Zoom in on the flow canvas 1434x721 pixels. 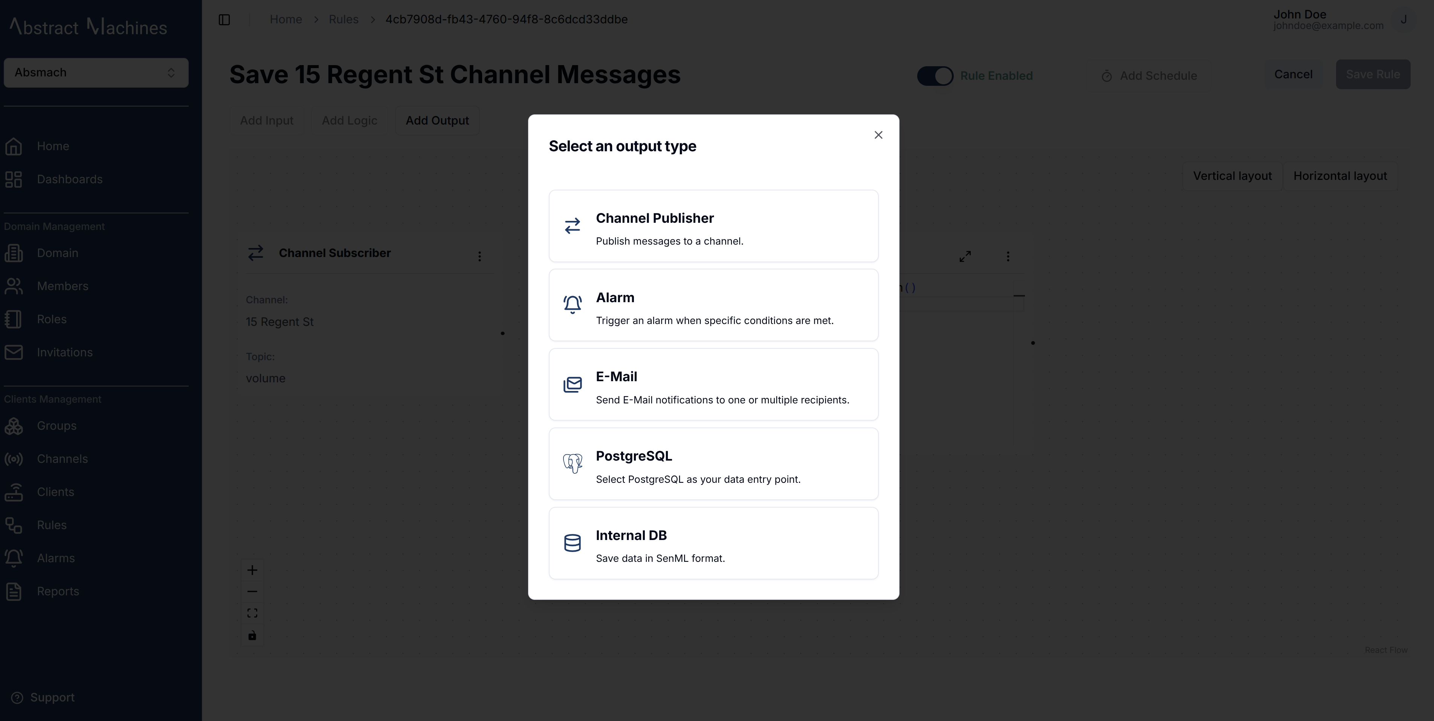[252, 570]
